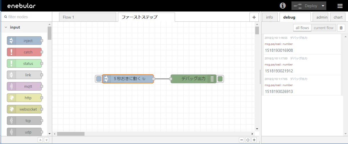Viewport: 348px width, 144px height.
Task: Show debug messages from current flow
Action: 323,28
